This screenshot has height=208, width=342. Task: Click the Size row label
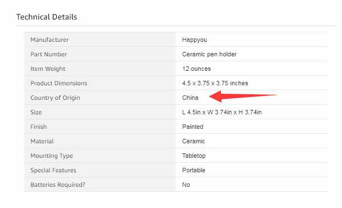coord(36,112)
